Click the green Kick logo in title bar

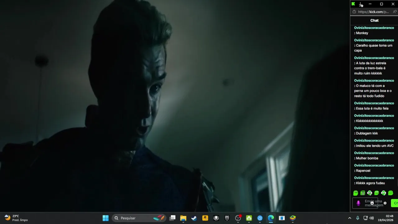coord(353,4)
